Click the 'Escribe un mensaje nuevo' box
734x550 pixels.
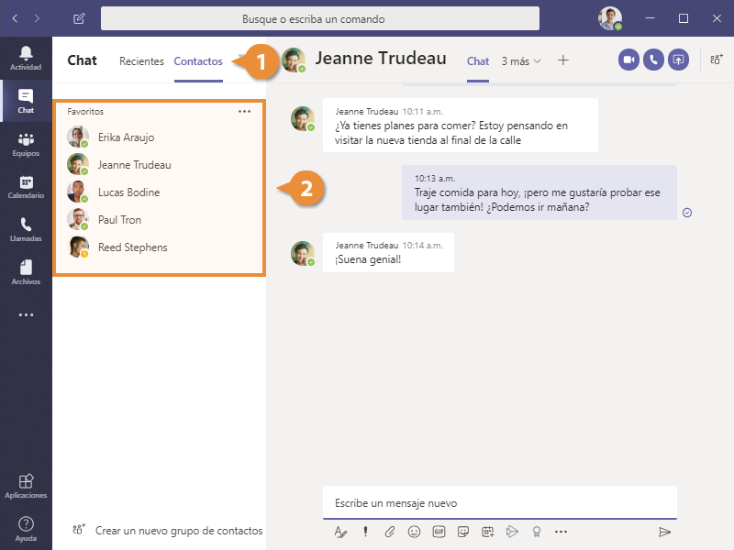(x=500, y=503)
